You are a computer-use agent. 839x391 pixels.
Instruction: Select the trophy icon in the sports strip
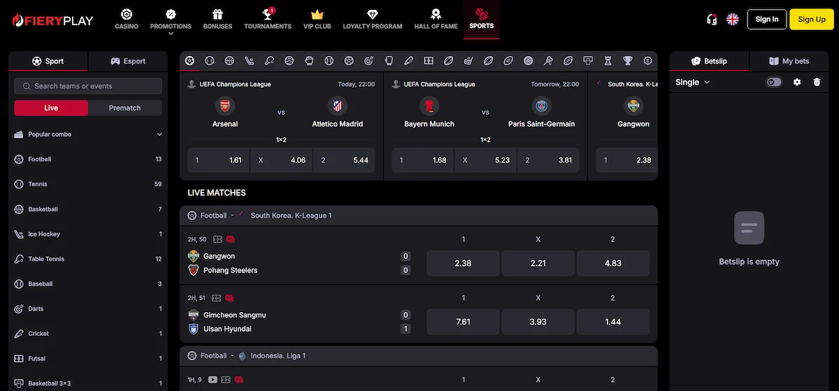point(628,61)
